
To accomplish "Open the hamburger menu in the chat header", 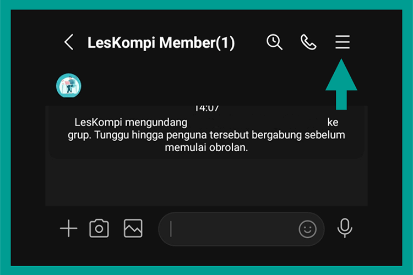I will coord(343,42).
